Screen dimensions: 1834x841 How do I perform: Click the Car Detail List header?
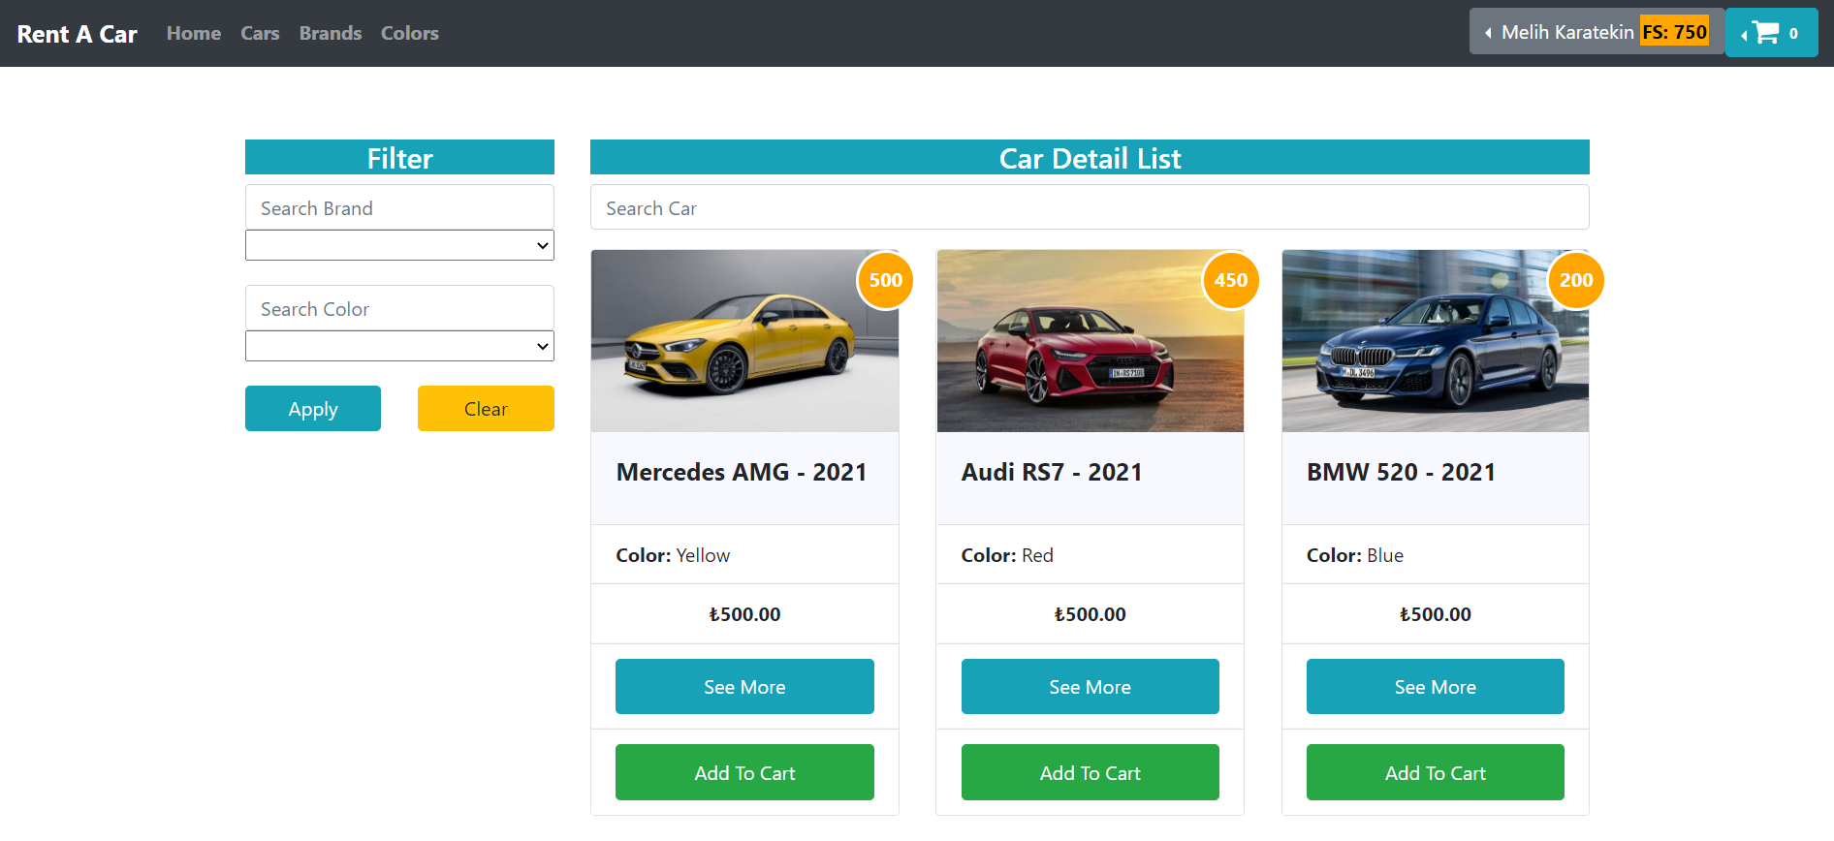pos(1090,157)
